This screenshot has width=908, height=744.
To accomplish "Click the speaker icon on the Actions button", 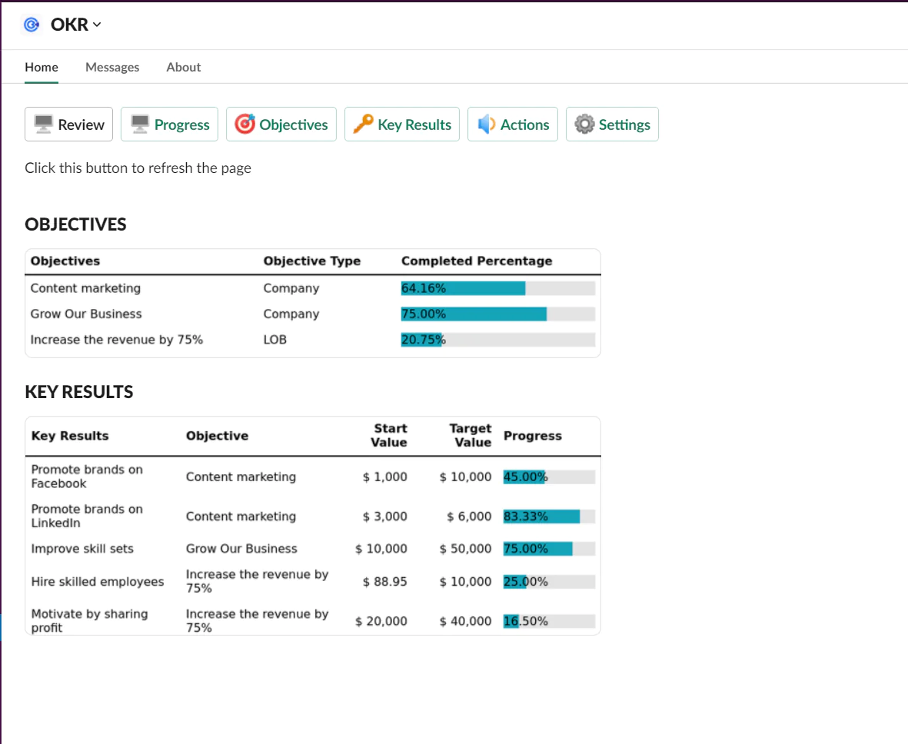I will coord(486,124).
